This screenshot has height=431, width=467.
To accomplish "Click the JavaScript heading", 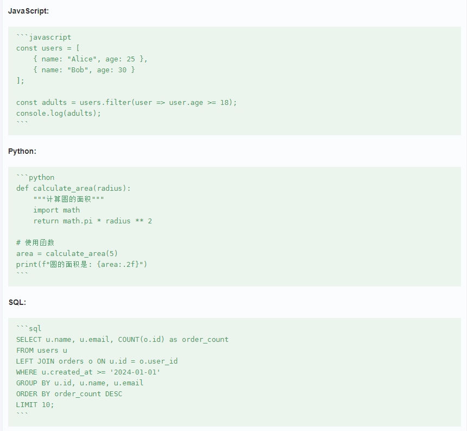I will tap(28, 11).
